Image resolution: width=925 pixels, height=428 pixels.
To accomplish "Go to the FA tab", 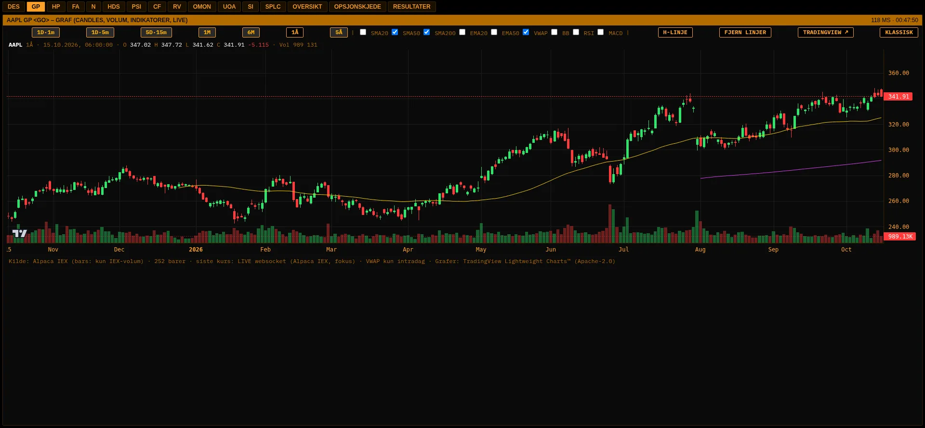I will (x=76, y=7).
